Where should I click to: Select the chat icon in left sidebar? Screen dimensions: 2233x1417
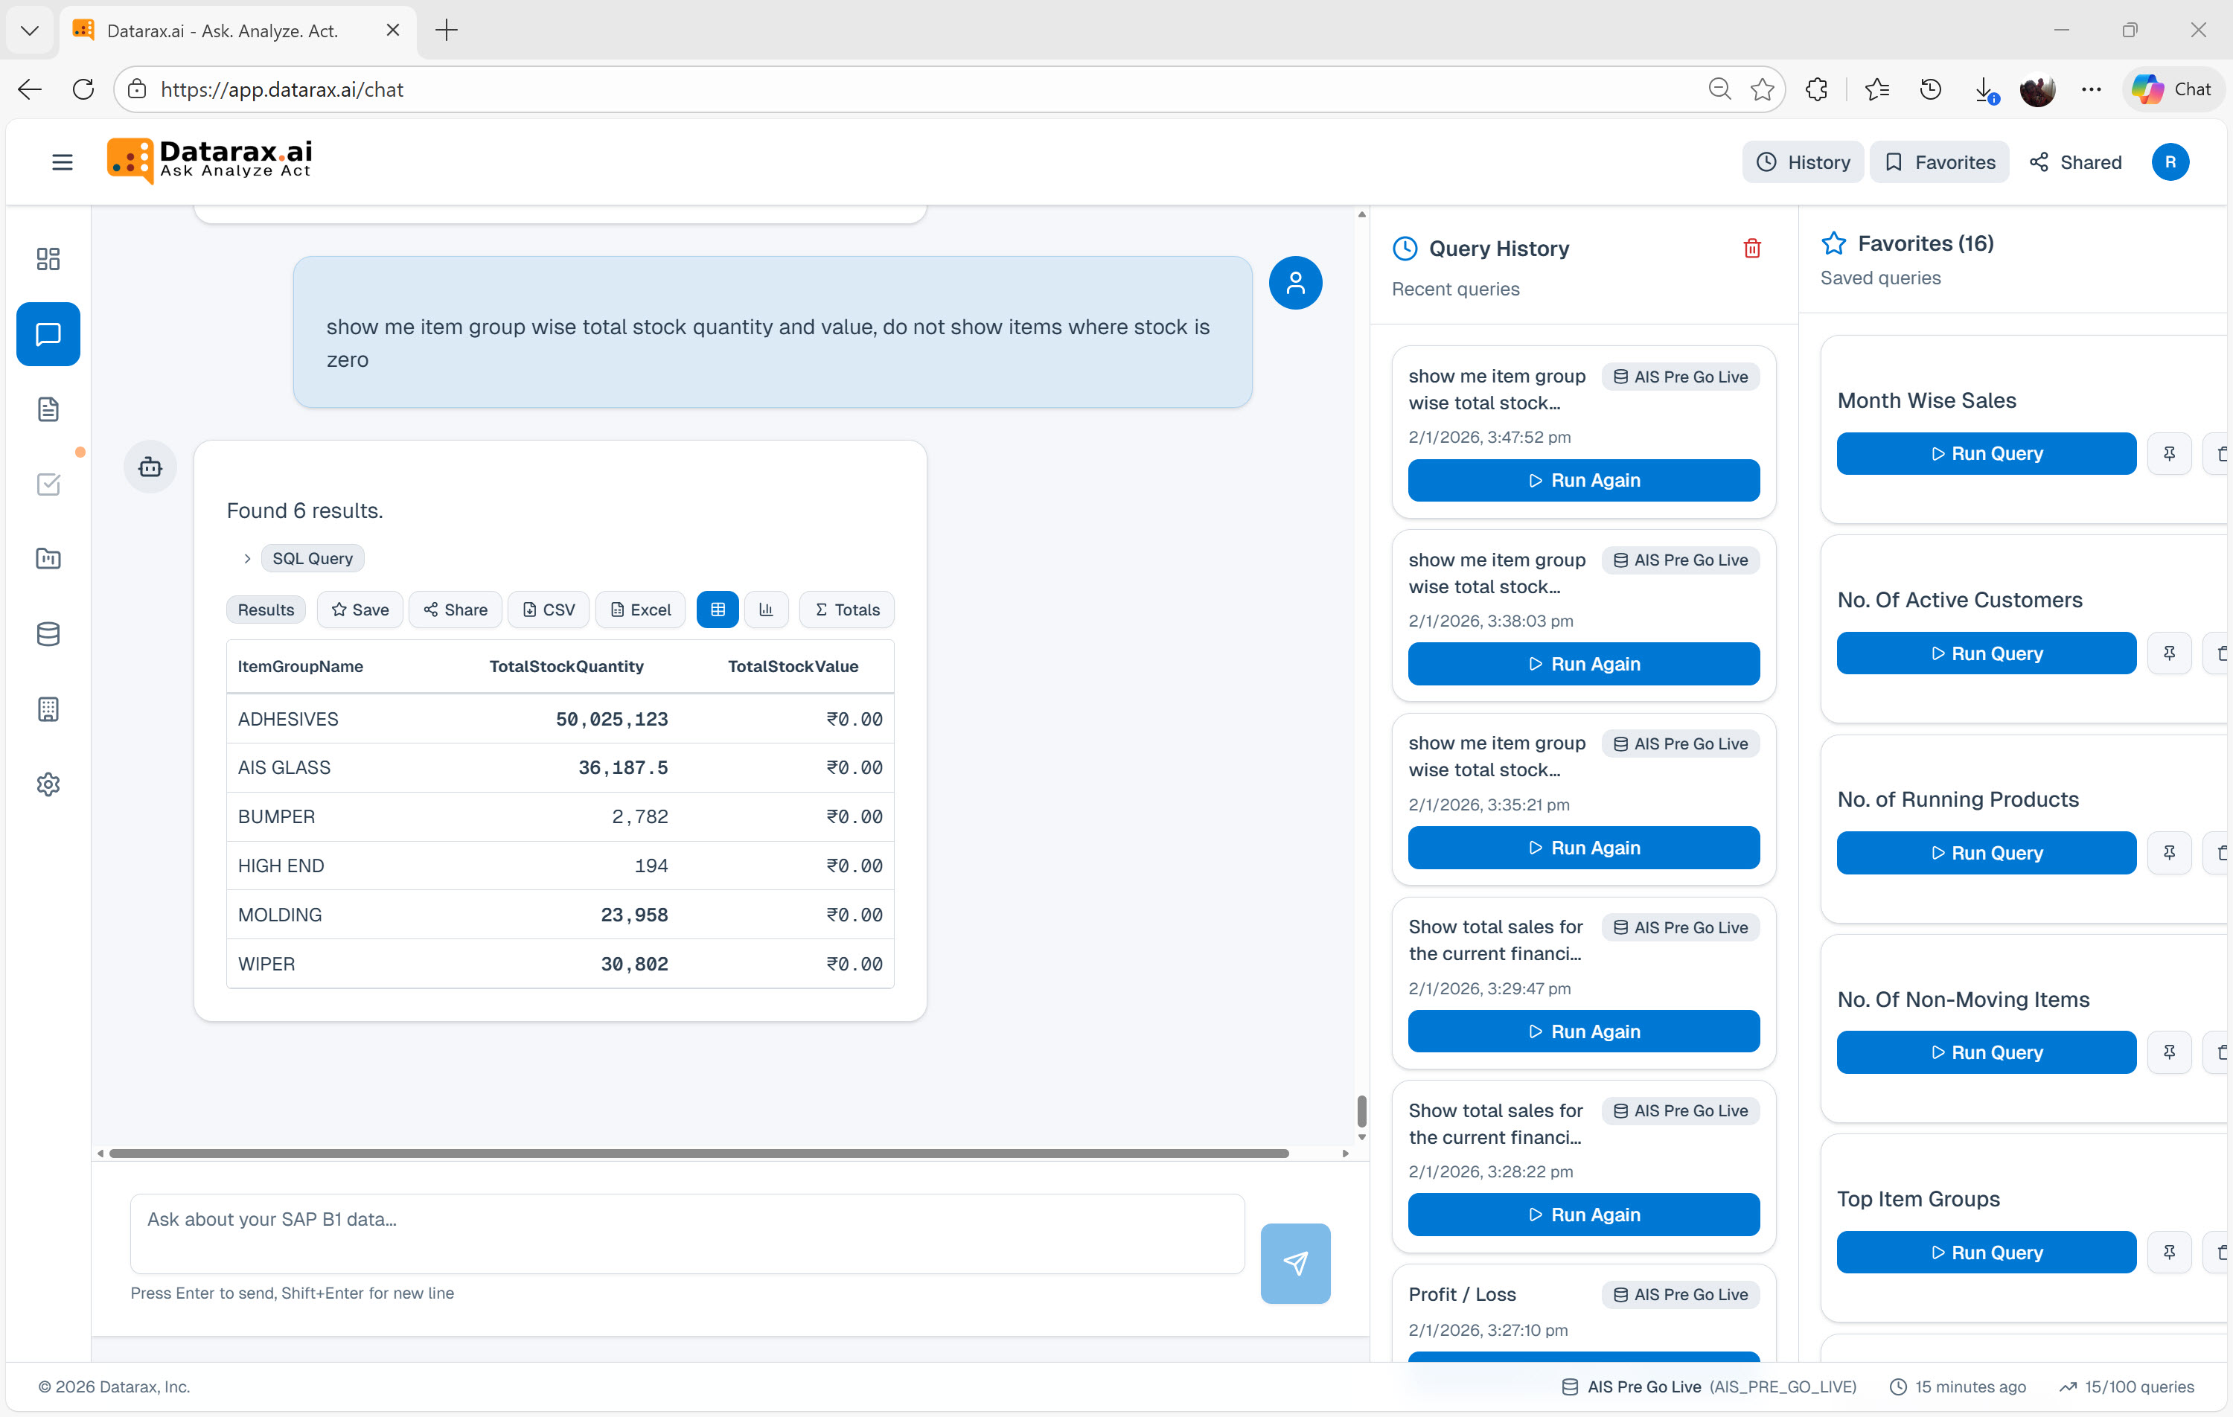(x=48, y=334)
